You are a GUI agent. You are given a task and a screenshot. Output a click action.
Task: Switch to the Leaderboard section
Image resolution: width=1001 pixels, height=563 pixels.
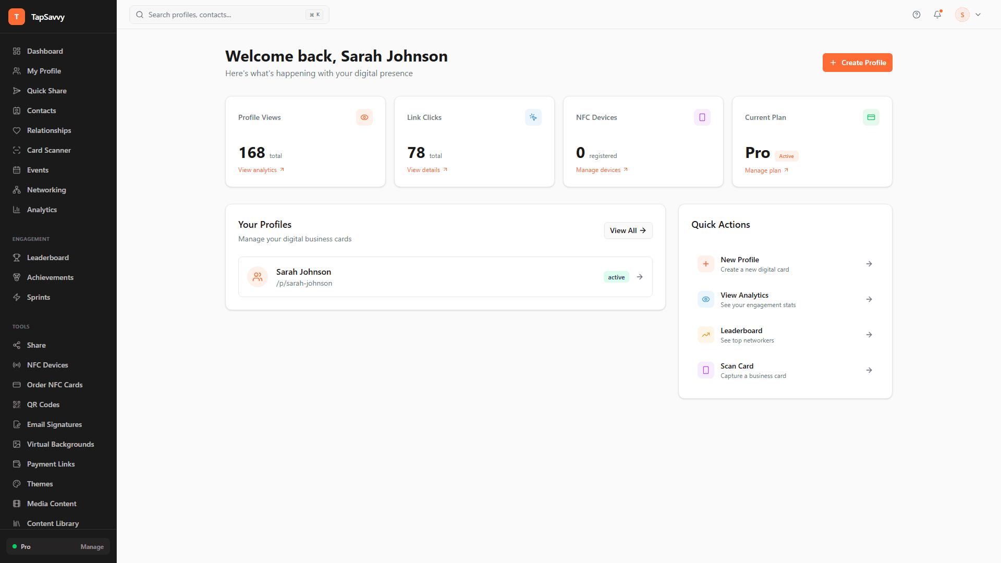pos(47,258)
